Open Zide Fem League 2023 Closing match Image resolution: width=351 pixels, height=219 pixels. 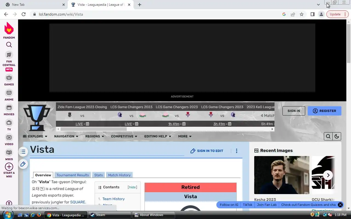(82, 107)
